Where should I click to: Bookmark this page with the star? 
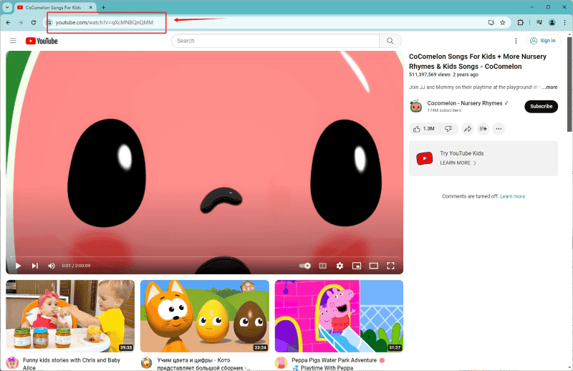click(x=503, y=22)
